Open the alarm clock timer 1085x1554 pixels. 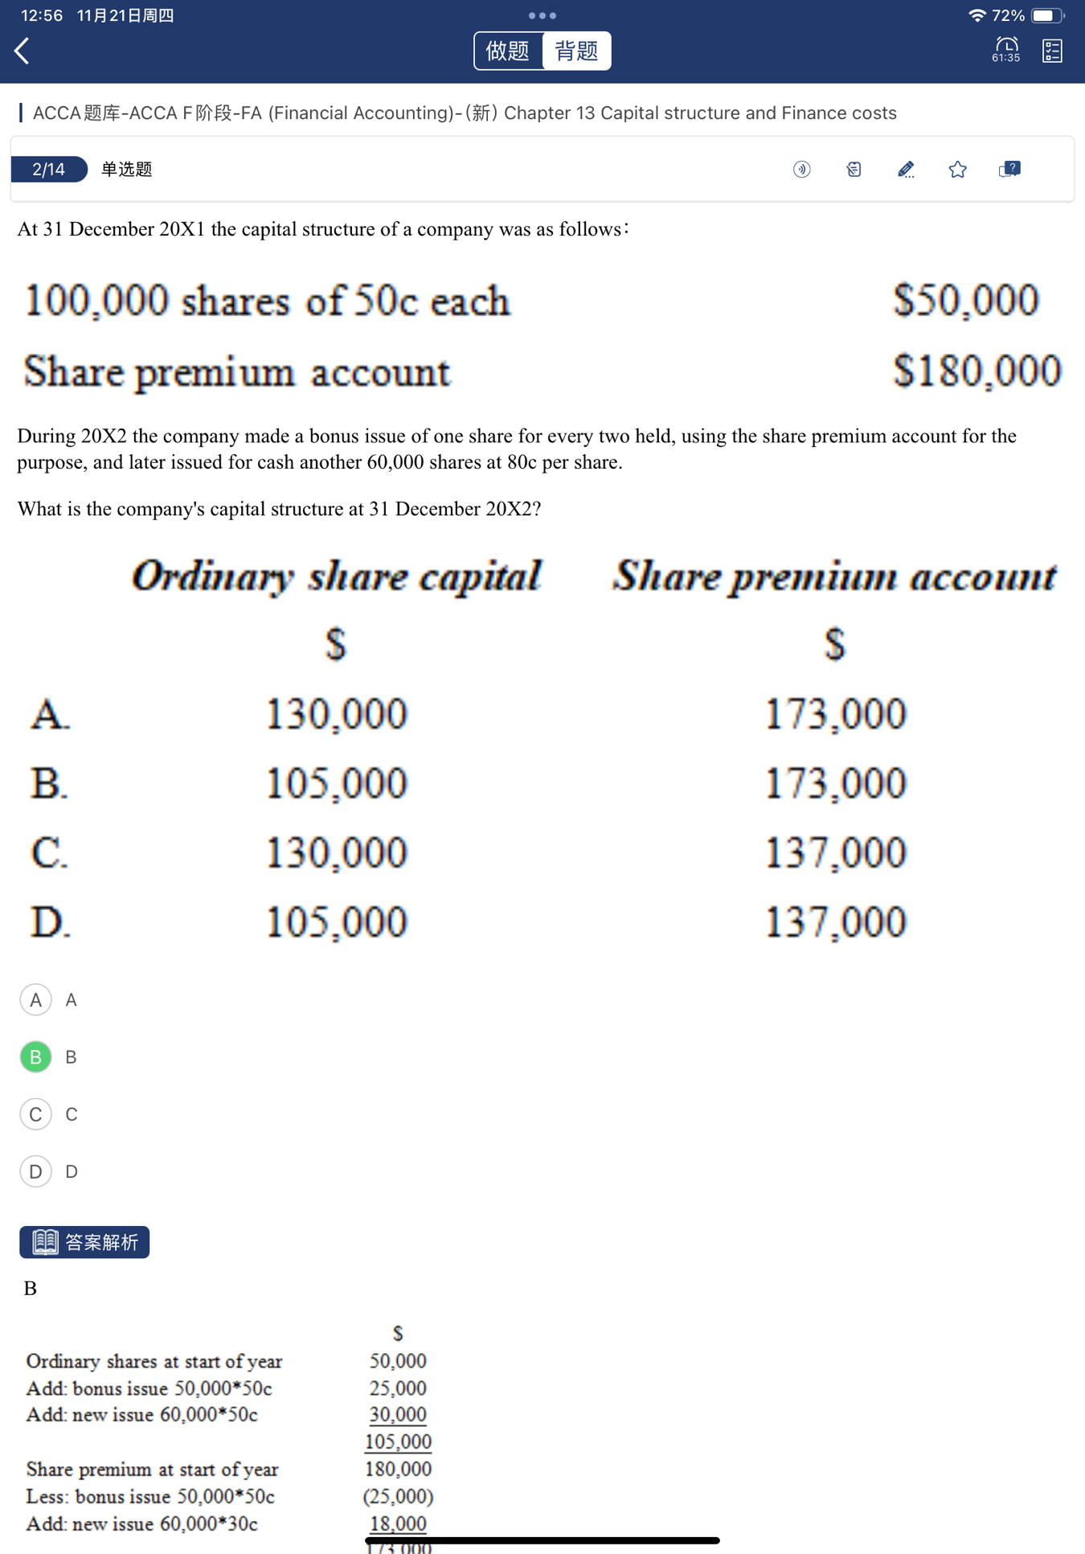coord(1005,49)
